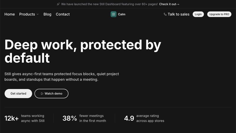236x133 pixels.
Task: Launch the Watch demo video button
Action: [51, 93]
